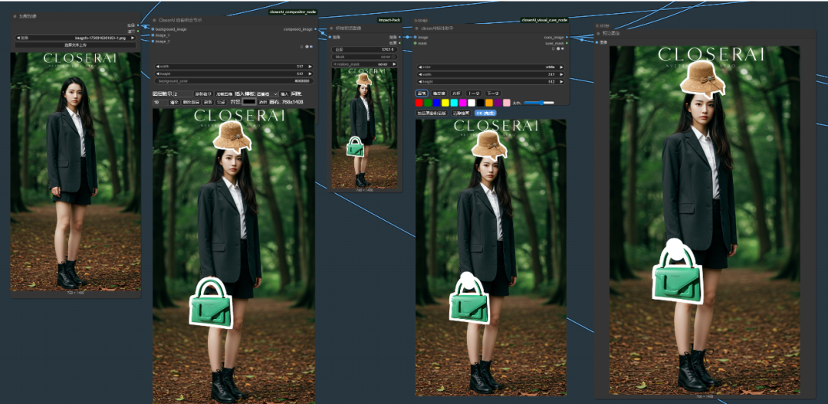Pick the pink color swatch

tap(507, 103)
